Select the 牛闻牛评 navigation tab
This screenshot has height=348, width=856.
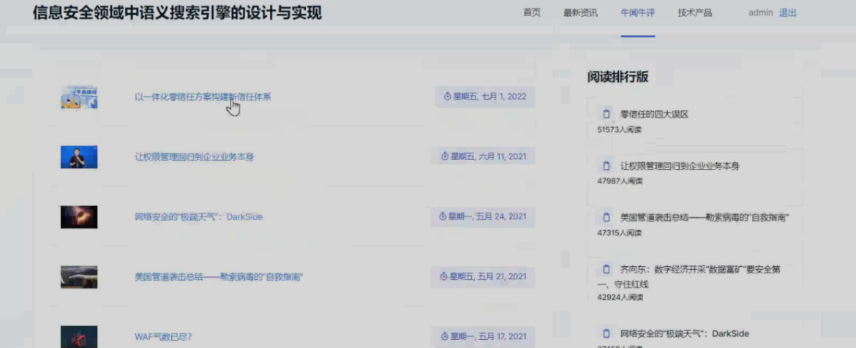[638, 13]
